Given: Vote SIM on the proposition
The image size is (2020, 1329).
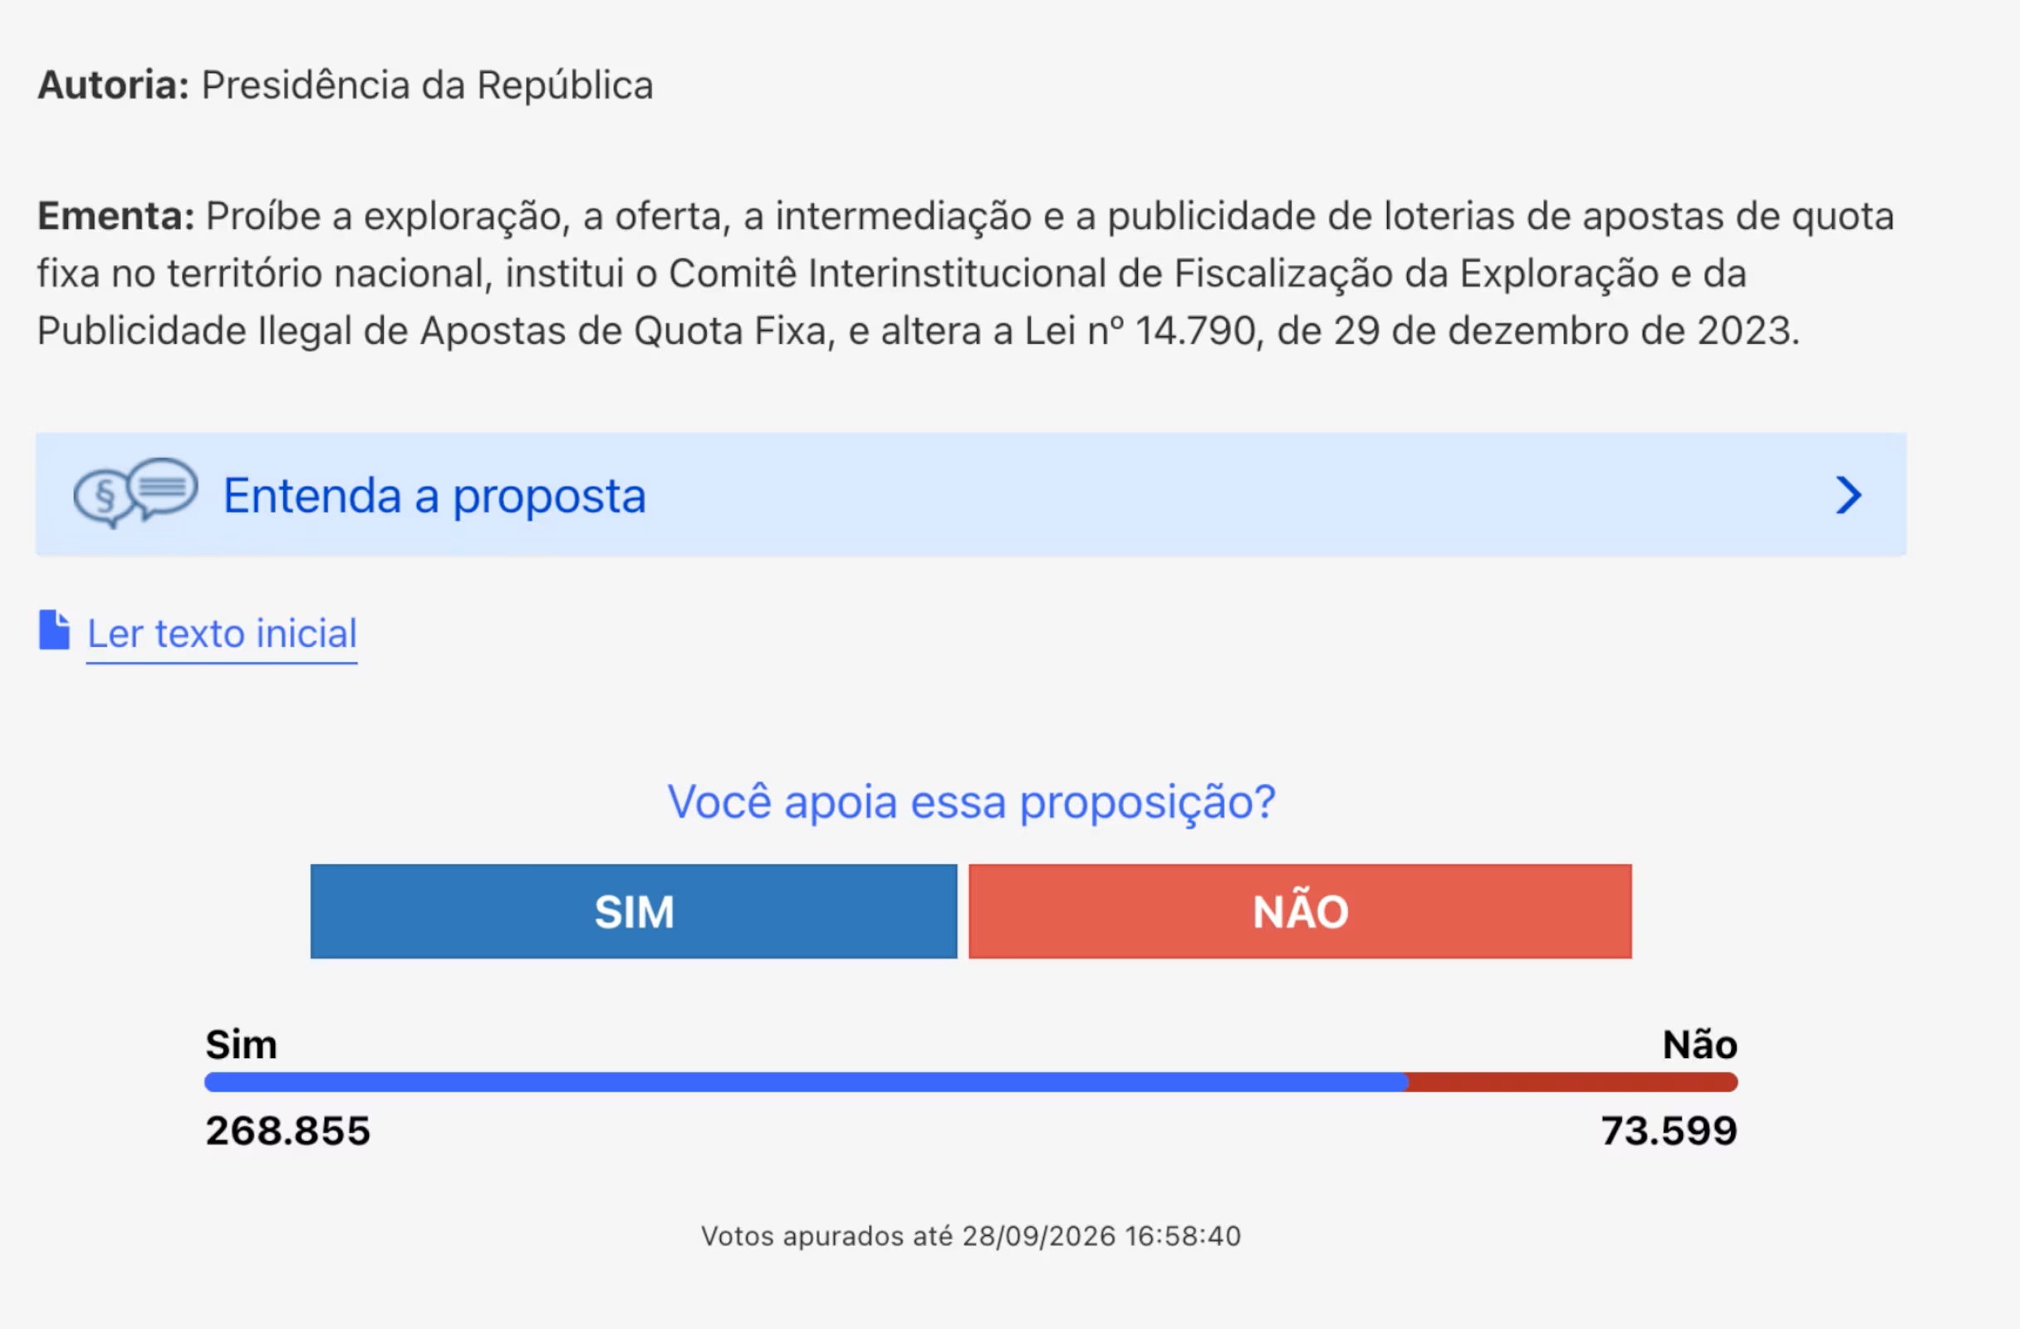Looking at the screenshot, I should [x=634, y=911].
